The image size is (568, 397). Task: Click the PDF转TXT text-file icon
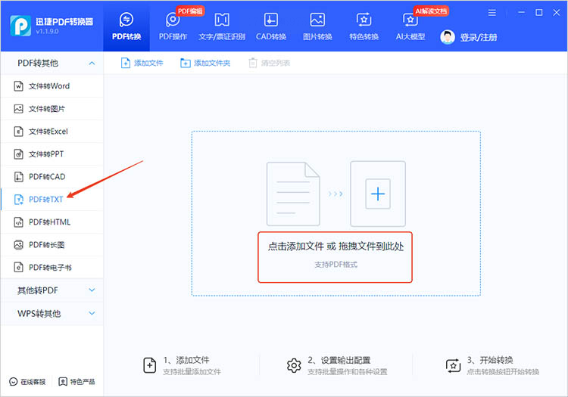18,199
